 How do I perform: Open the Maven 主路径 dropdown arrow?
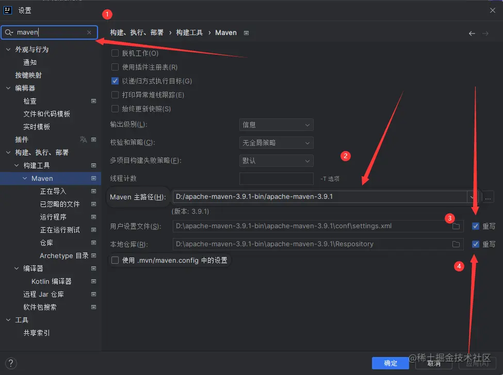pyautogui.click(x=472, y=197)
